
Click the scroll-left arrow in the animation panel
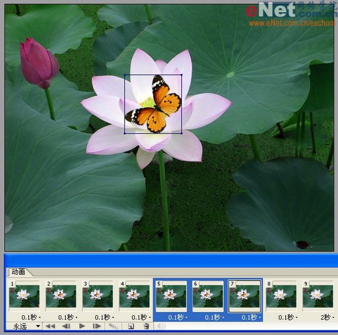point(159,326)
